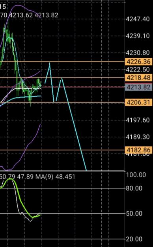Image resolution: width=153 pixels, height=247 pixels.
Task: Click the 4213.82 close value in the chart header
Action: click(47, 15)
